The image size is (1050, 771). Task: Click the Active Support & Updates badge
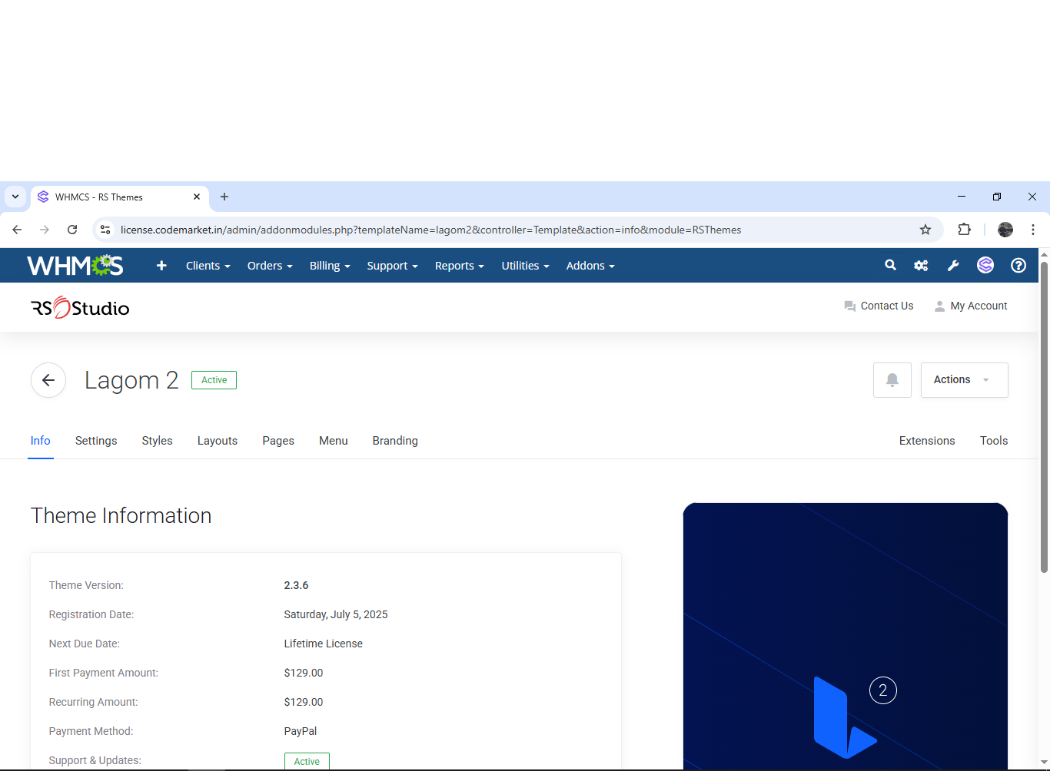pyautogui.click(x=307, y=761)
